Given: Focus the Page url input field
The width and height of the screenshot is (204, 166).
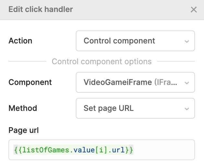Looking at the screenshot, I should tap(162, 150).
